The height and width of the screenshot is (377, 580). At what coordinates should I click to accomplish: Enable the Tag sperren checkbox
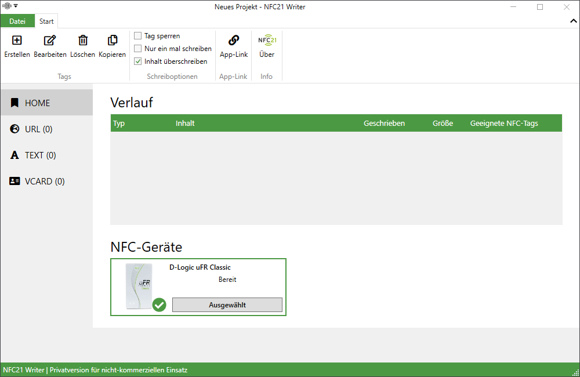click(138, 36)
